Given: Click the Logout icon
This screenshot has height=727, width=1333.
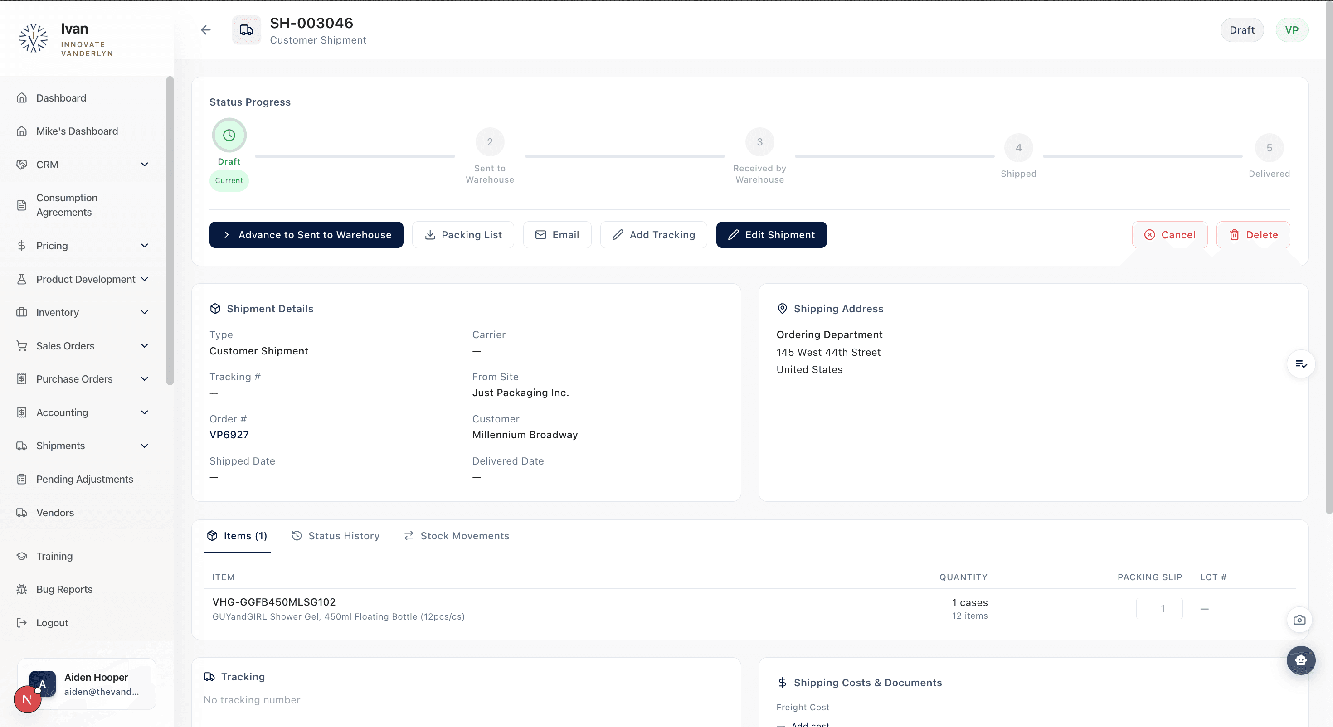Looking at the screenshot, I should [22, 623].
